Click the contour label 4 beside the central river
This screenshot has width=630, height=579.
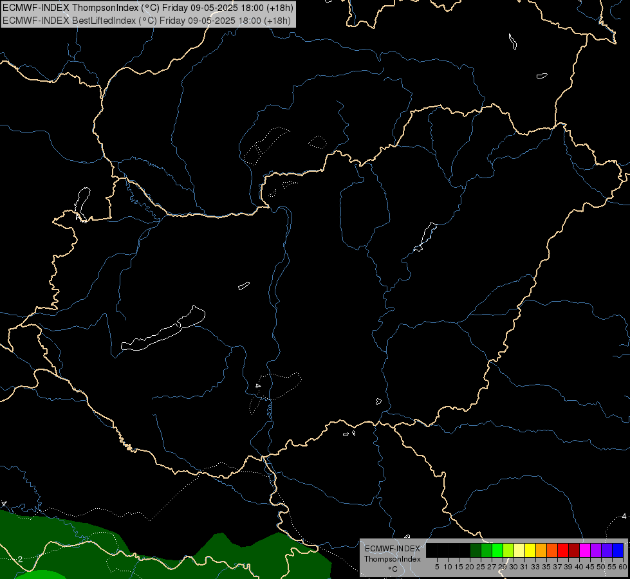coord(257,386)
